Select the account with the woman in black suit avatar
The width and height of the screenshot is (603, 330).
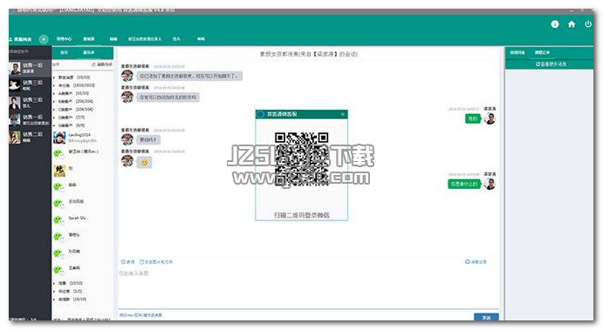30,103
